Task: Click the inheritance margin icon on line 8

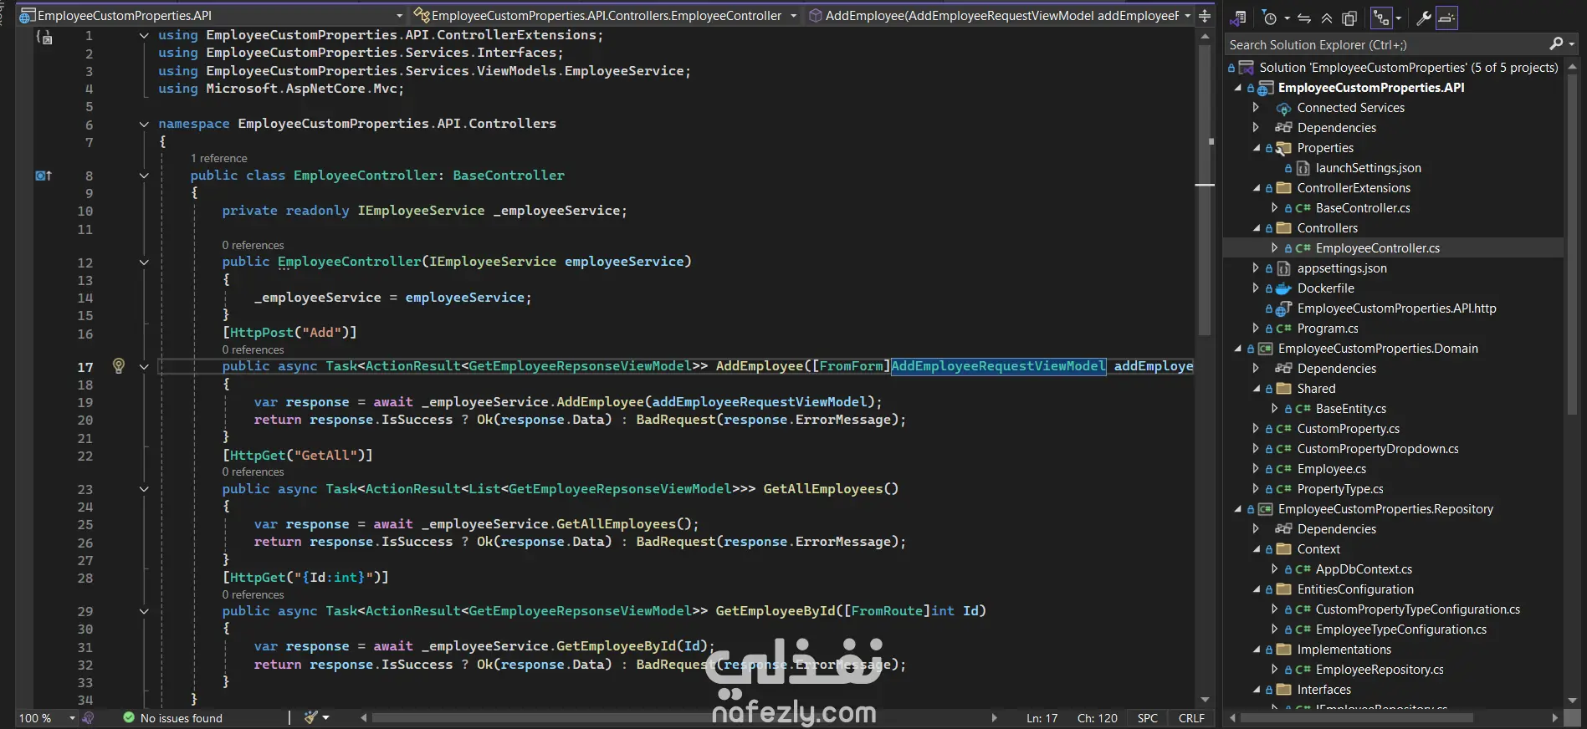Action: point(44,176)
